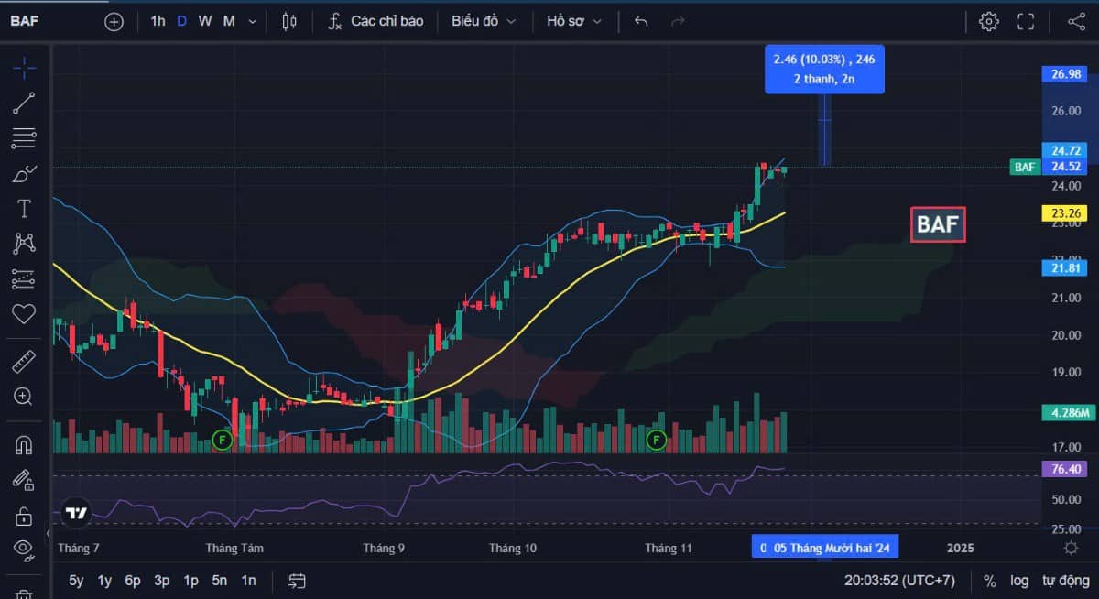
Task: Select the brush drawing tool
Action: [x=25, y=173]
